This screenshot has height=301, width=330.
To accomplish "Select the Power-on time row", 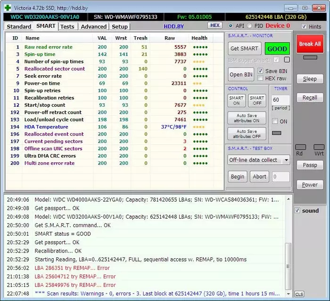I will pos(115,83).
